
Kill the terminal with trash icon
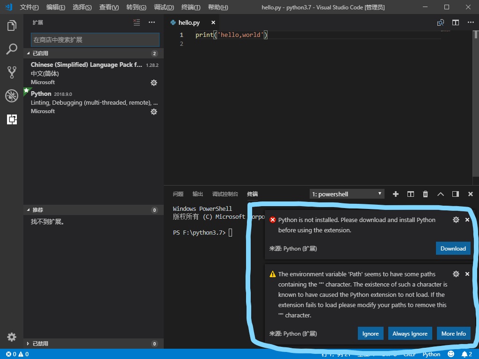(x=425, y=194)
